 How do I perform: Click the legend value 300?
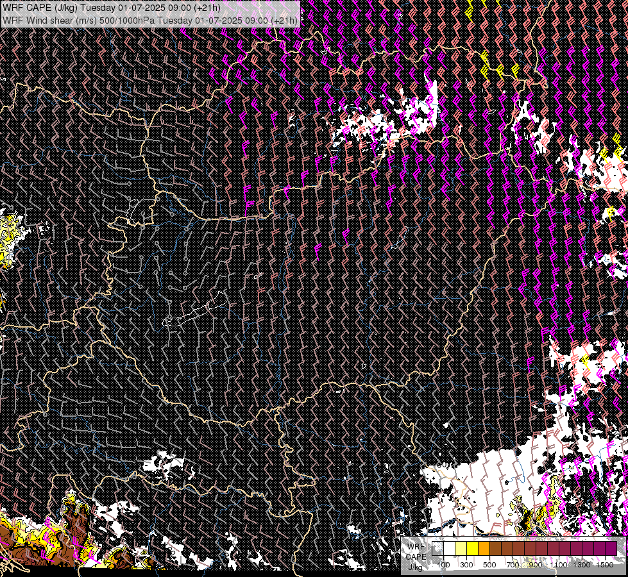(466, 565)
